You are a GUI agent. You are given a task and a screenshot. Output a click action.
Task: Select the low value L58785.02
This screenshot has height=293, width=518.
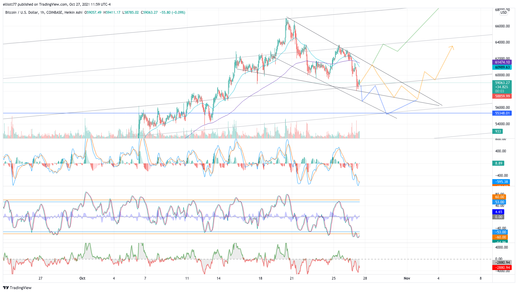[x=131, y=13]
